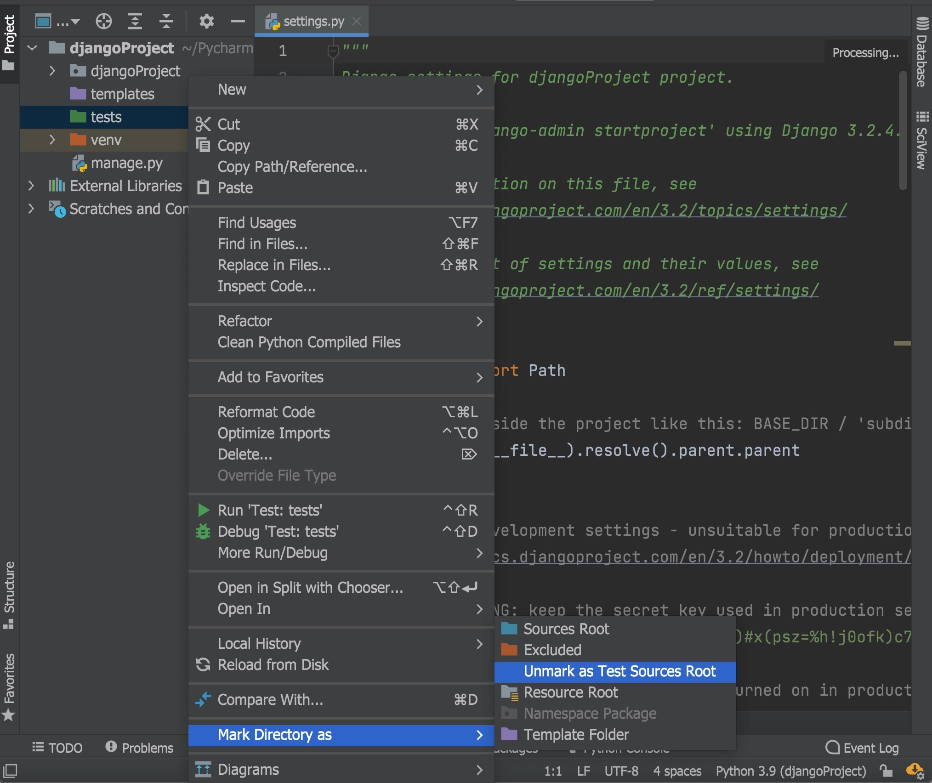This screenshot has width=932, height=783.
Task: Select Unmark as Test Sources Root
Action: point(619,671)
